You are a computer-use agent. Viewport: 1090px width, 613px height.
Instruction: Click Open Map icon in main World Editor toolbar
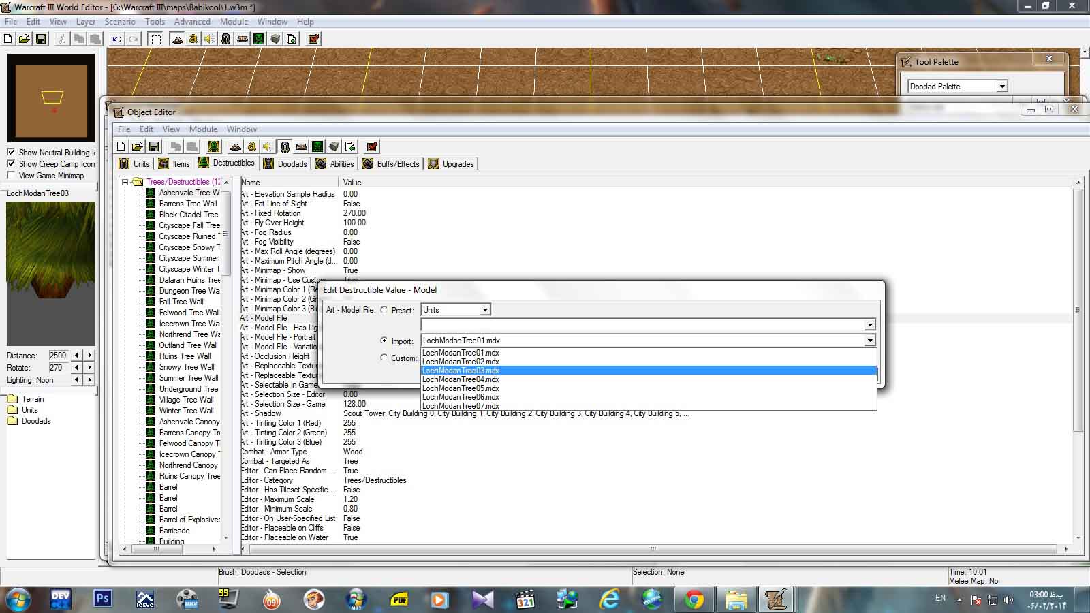point(25,39)
